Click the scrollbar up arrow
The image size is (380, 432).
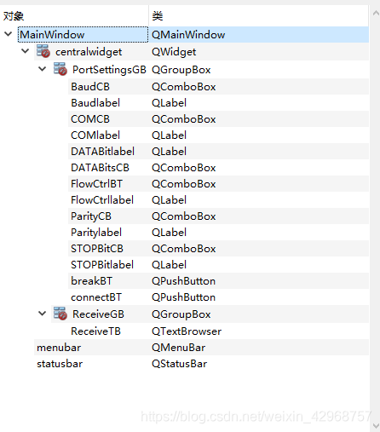pyautogui.click(x=376, y=13)
